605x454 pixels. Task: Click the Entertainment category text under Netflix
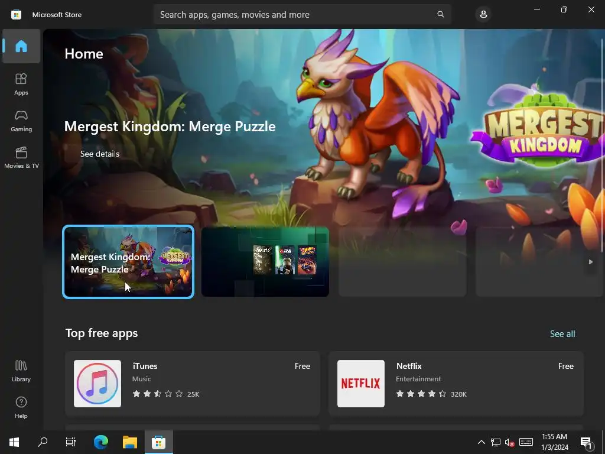418,379
